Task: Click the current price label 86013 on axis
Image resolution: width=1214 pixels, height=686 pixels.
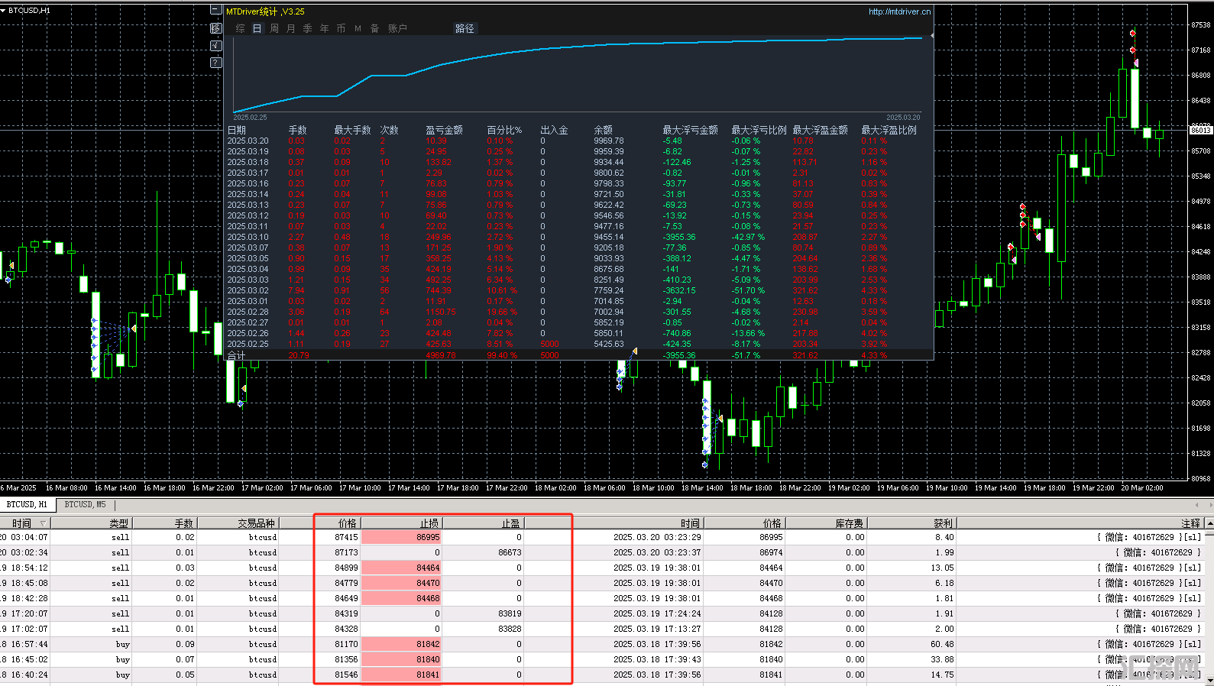Action: (x=1201, y=130)
